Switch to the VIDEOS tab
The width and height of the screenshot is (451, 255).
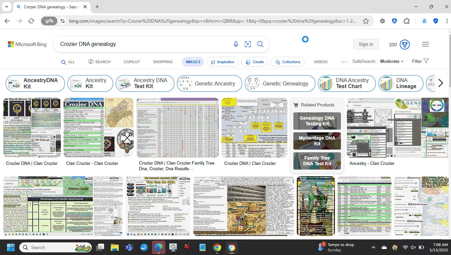pyautogui.click(x=321, y=62)
